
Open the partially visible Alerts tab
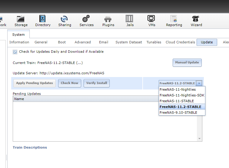[x=226, y=42]
